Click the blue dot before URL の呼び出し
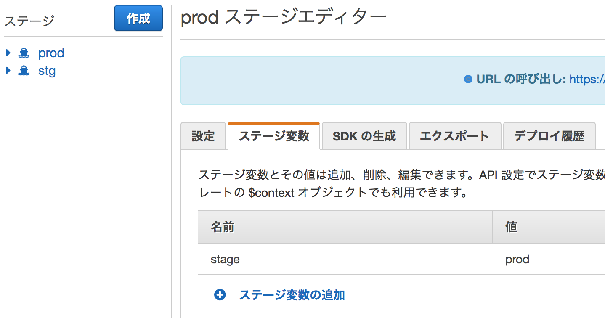605x318 pixels. click(468, 79)
